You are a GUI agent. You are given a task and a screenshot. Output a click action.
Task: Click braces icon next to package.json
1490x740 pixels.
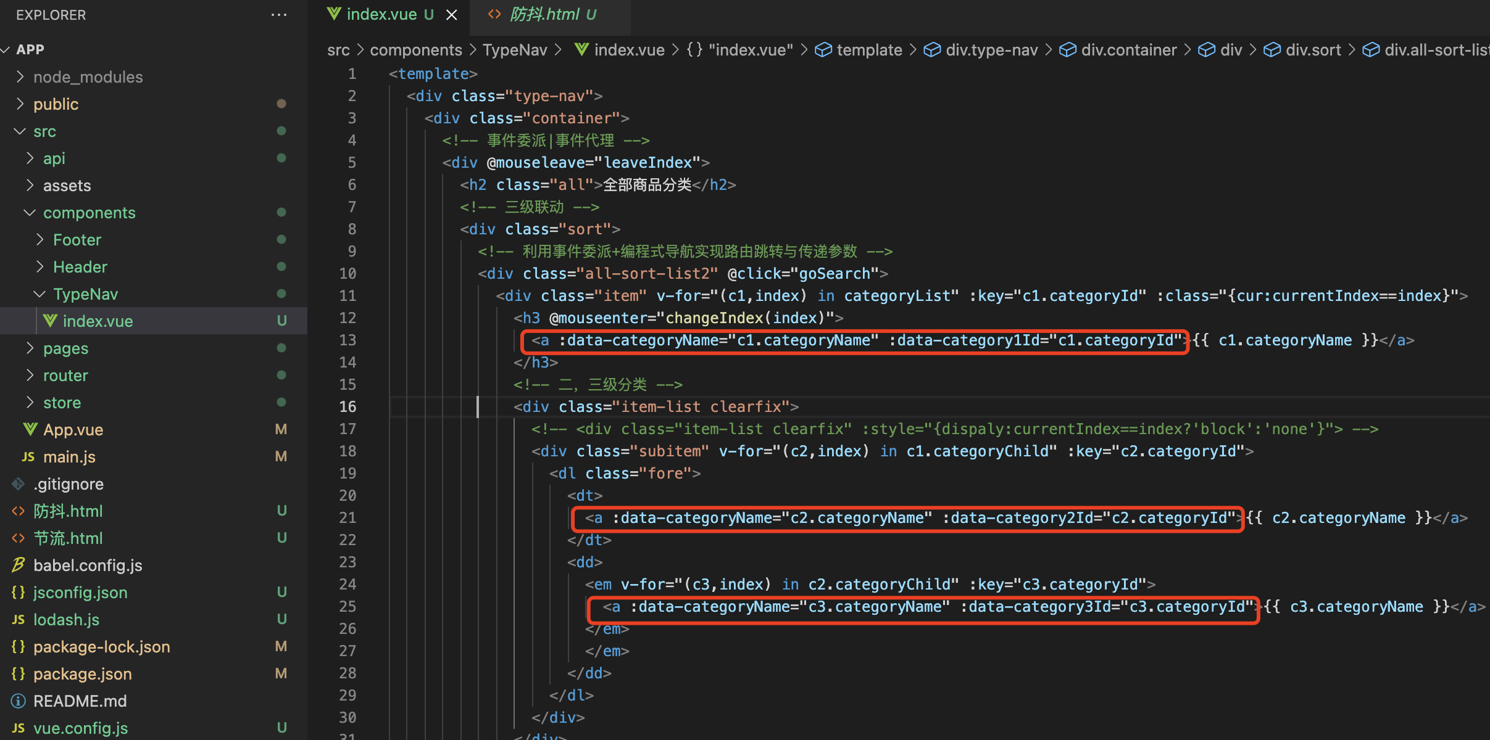pos(19,674)
